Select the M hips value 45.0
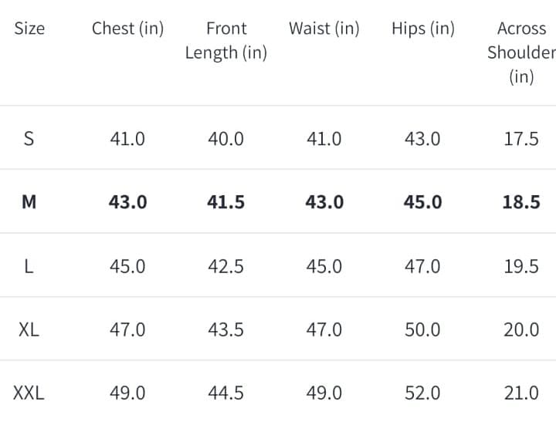The height and width of the screenshot is (422, 556). pyautogui.click(x=422, y=202)
